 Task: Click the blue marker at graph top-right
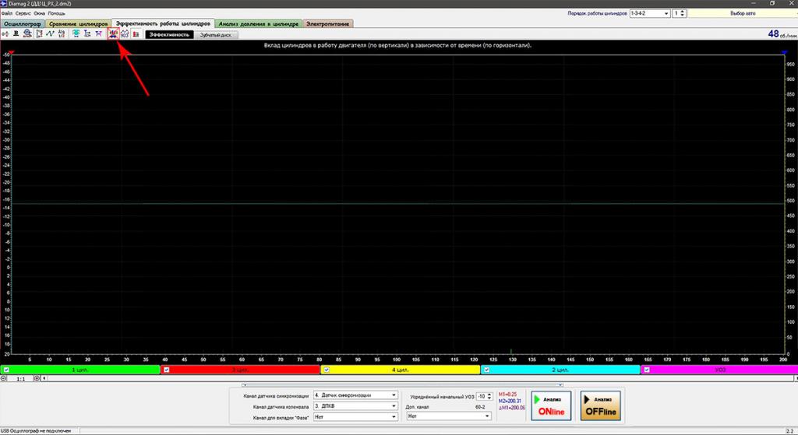(x=784, y=53)
